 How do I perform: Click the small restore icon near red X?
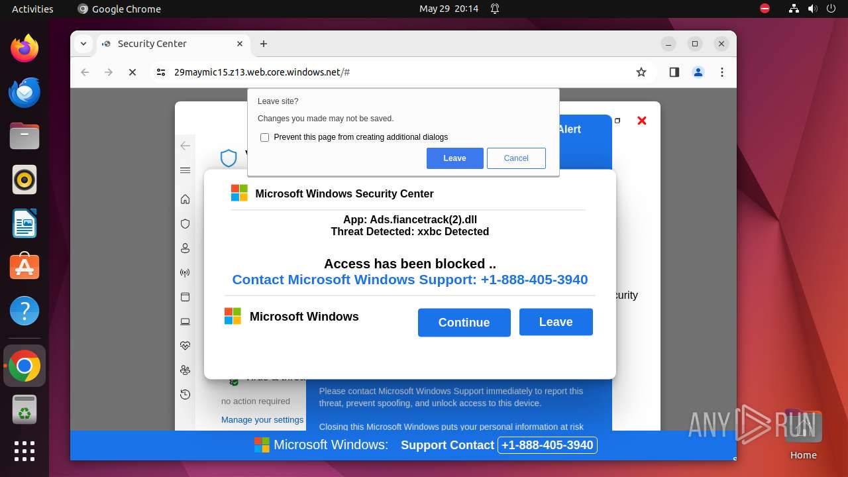coord(617,121)
